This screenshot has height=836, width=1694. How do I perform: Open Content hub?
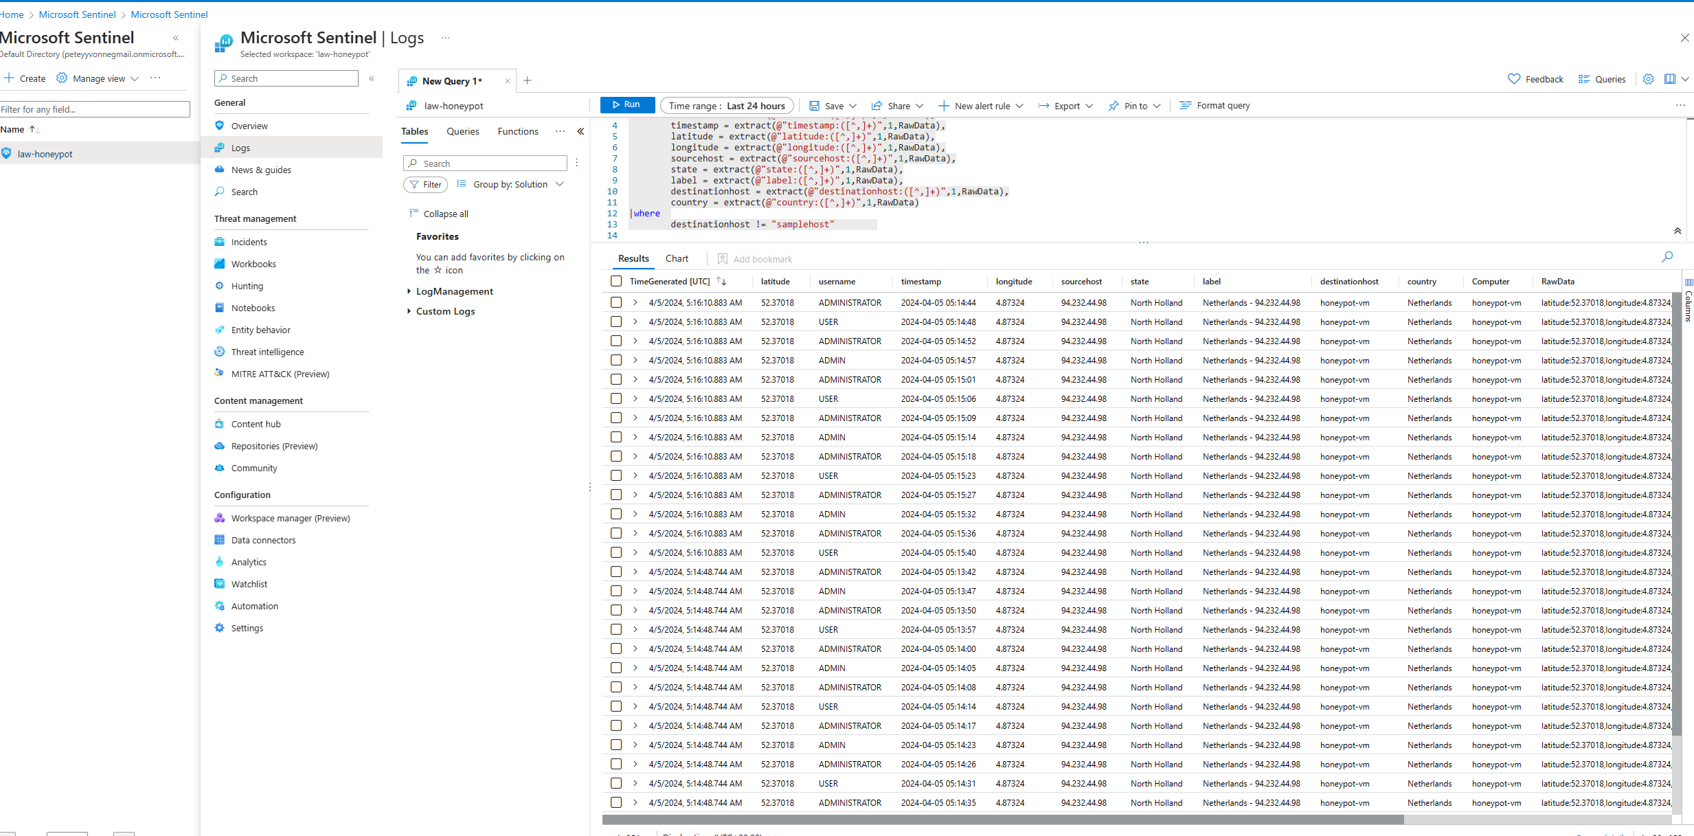pos(256,424)
